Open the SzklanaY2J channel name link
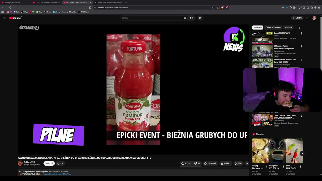 [29, 162]
